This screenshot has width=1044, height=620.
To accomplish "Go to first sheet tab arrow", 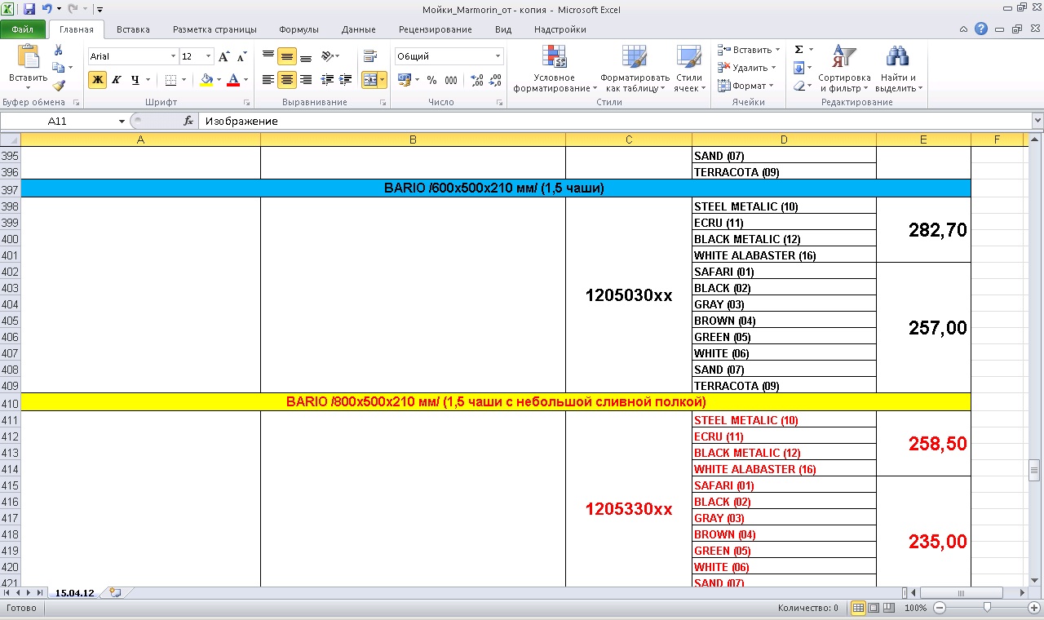I will pyautogui.click(x=7, y=593).
